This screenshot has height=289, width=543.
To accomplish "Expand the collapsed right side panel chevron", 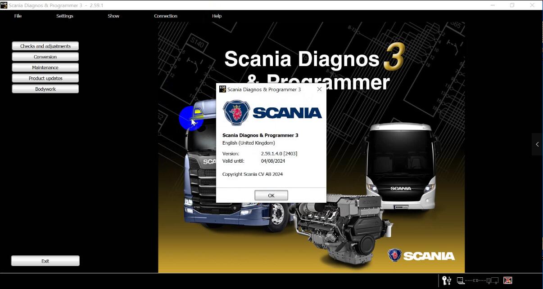I will pos(537,144).
